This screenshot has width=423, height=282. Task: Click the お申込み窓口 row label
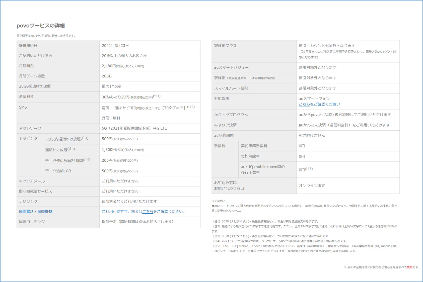coord(229,185)
